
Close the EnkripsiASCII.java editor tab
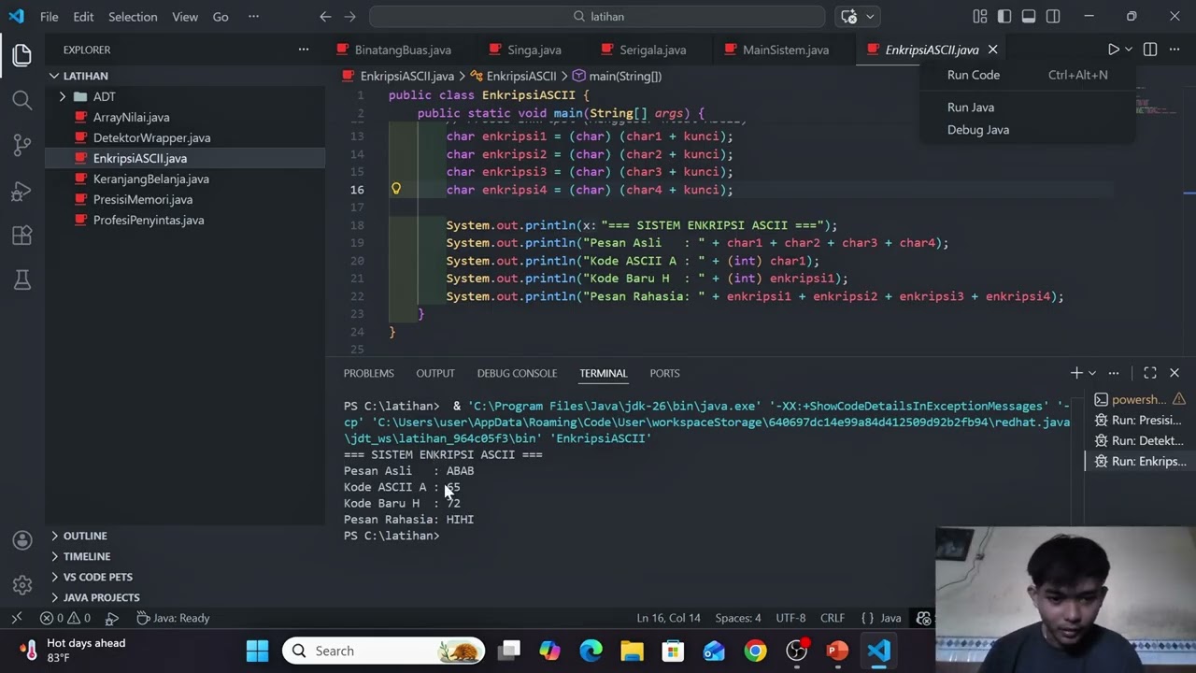tap(992, 50)
